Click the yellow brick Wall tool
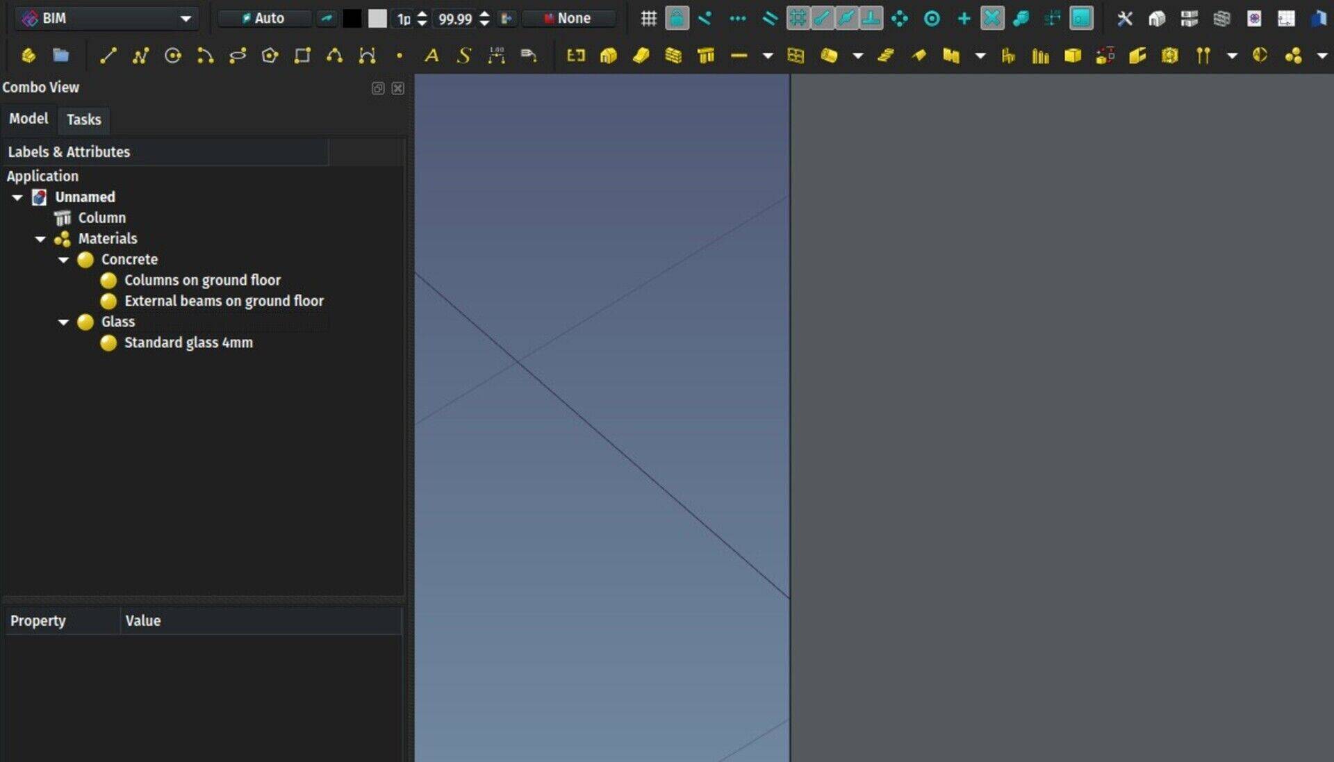 [673, 56]
